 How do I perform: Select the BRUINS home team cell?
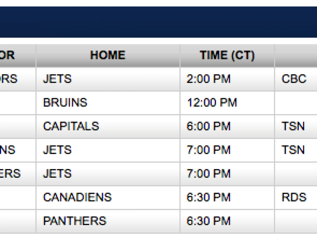click(x=65, y=103)
